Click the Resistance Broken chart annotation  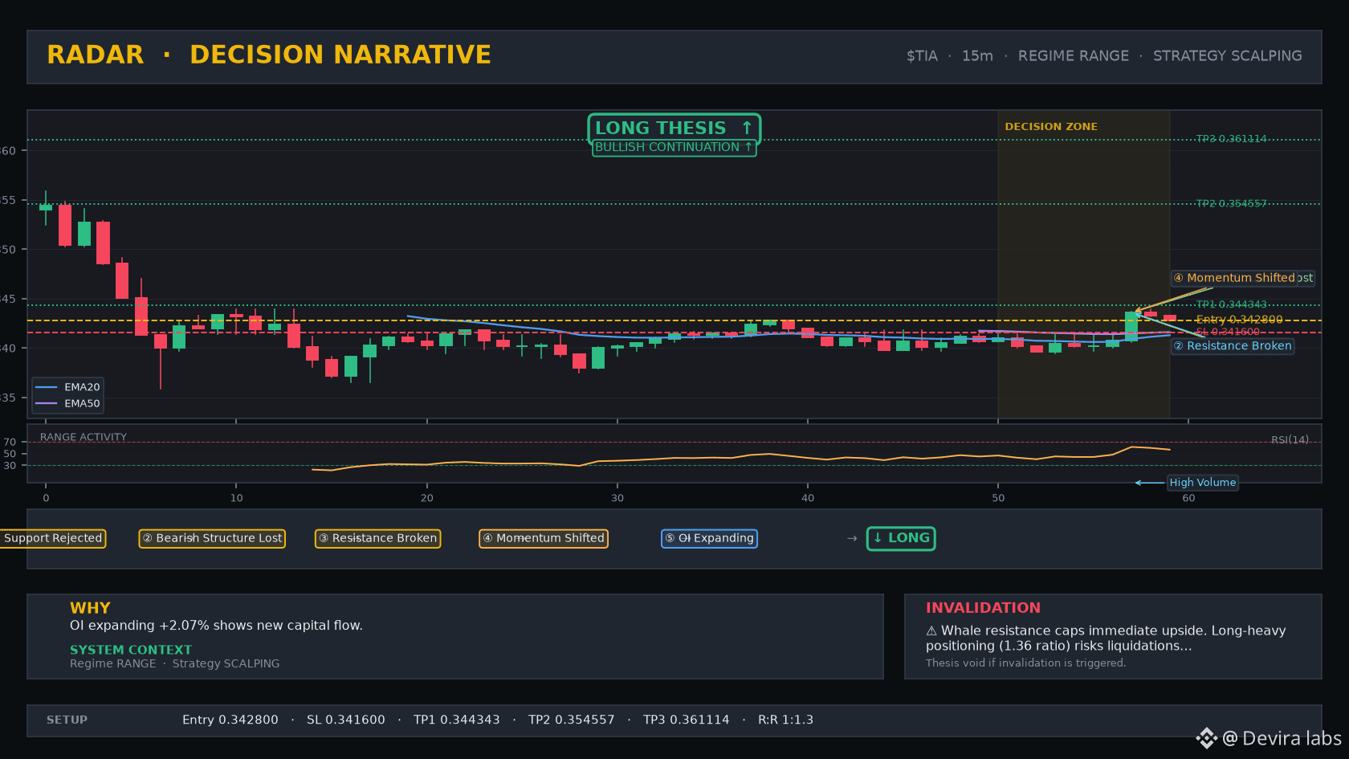click(x=1233, y=346)
